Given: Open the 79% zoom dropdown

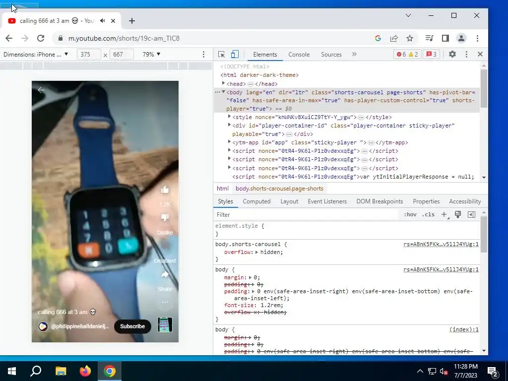Looking at the screenshot, I should pyautogui.click(x=152, y=55).
